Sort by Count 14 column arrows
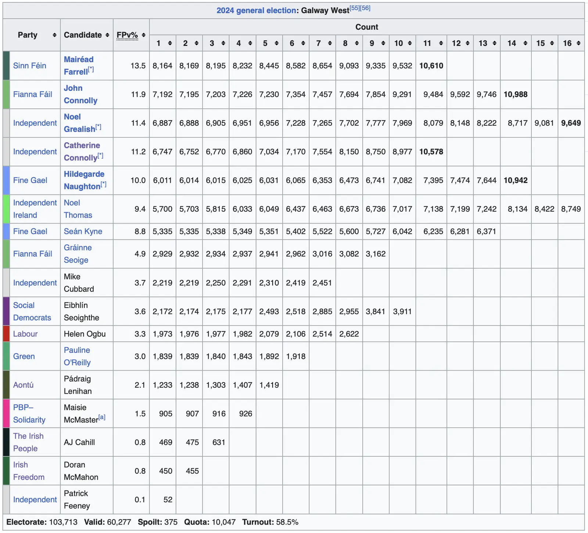 [525, 43]
